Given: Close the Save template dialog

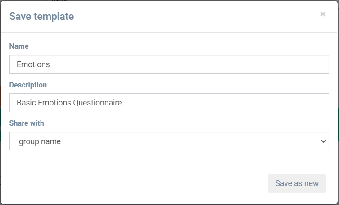Looking at the screenshot, I should tap(323, 14).
